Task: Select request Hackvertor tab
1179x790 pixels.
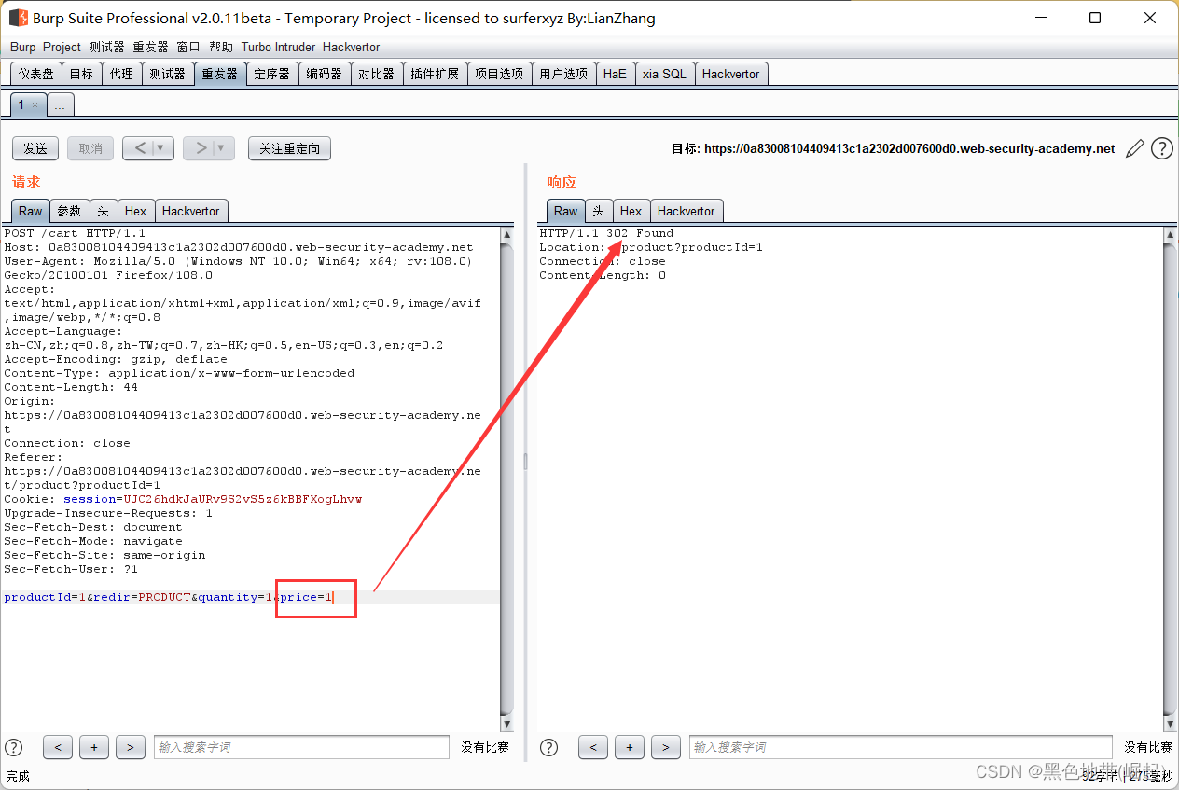Action: click(x=191, y=211)
